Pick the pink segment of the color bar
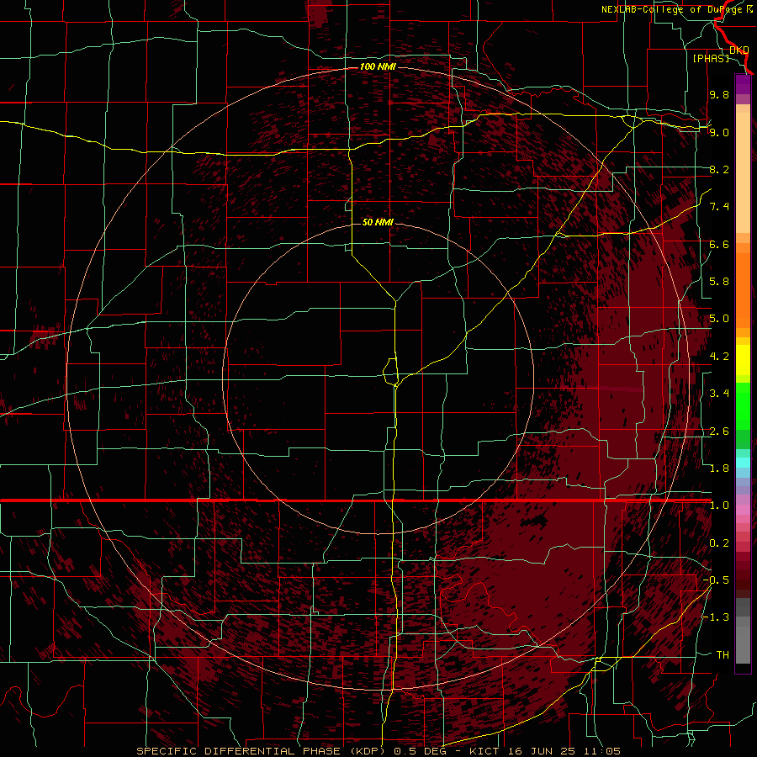 (x=743, y=510)
